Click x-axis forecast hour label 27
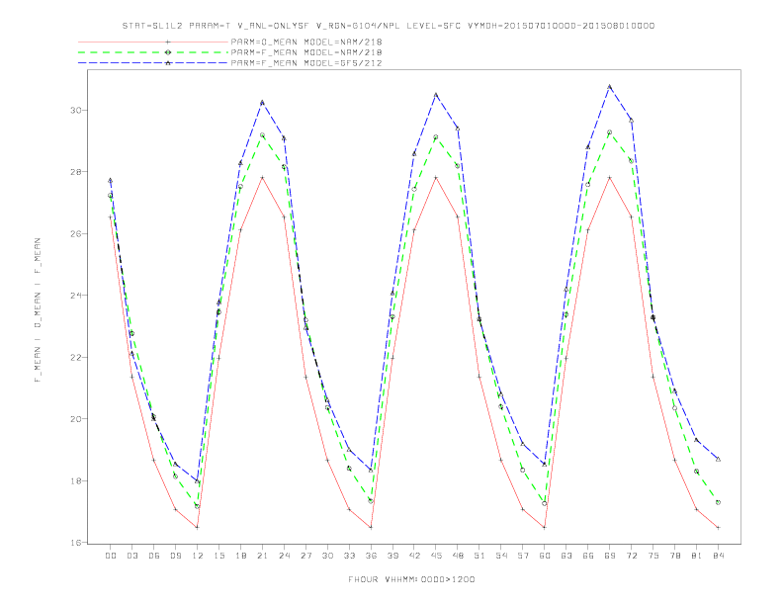 click(305, 556)
